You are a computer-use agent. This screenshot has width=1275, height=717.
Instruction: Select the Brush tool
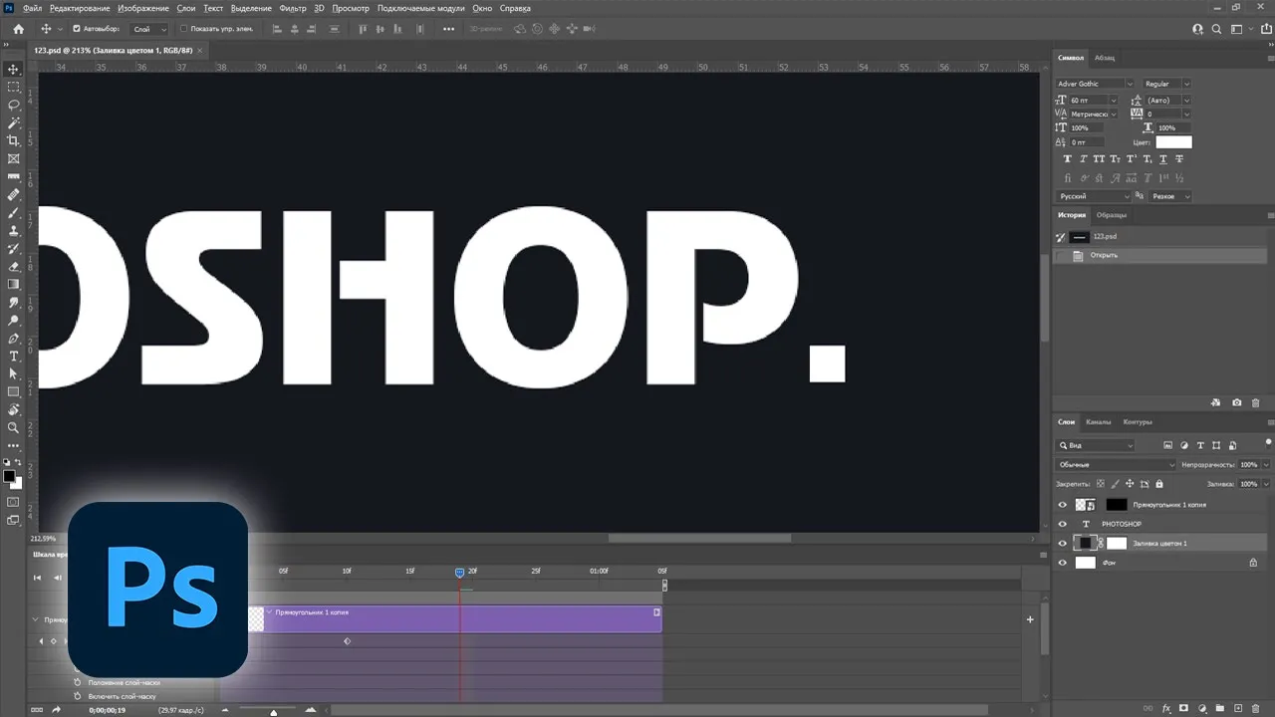click(x=14, y=212)
